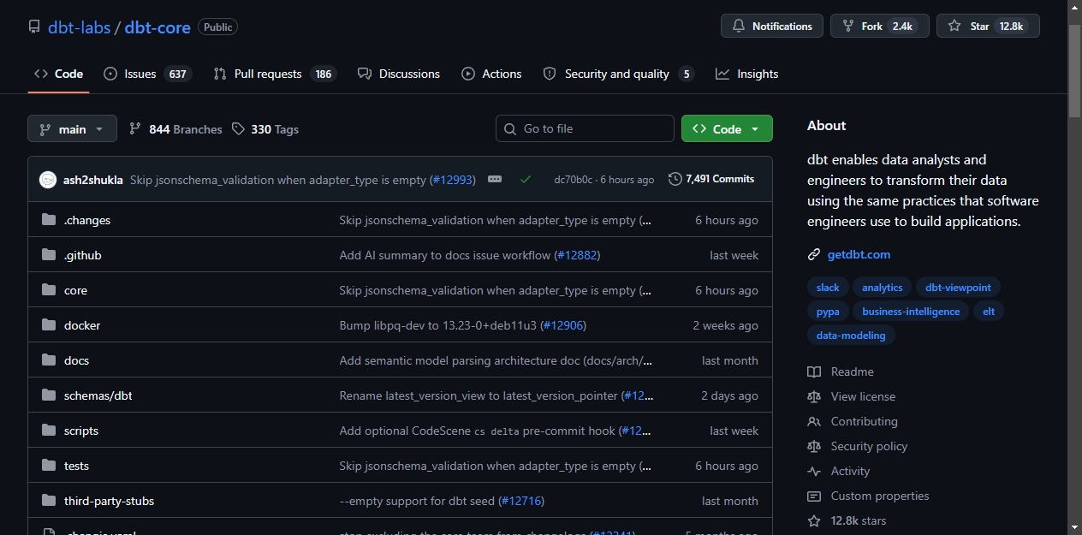Click the star icon beside 12.8k stars

pyautogui.click(x=814, y=520)
